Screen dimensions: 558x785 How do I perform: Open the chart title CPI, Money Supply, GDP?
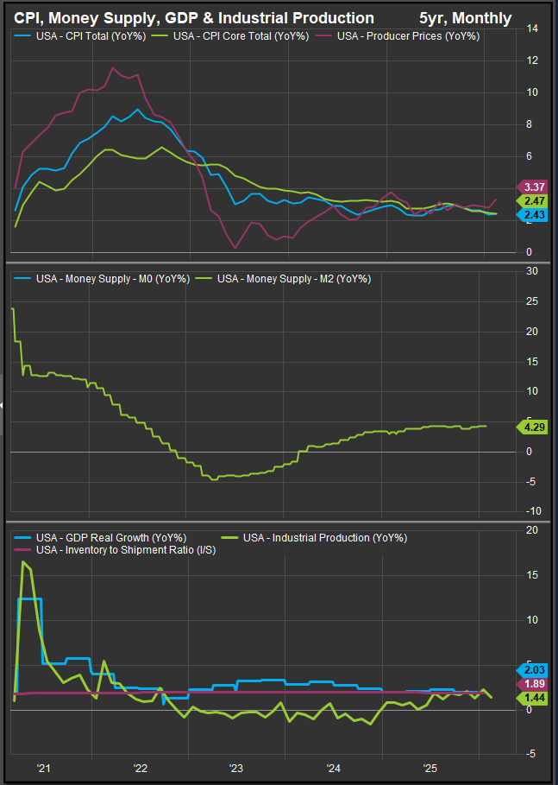[x=194, y=18]
